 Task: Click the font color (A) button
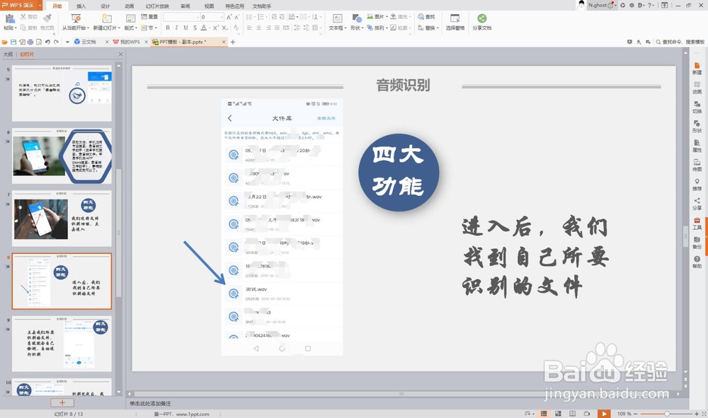[x=204, y=28]
